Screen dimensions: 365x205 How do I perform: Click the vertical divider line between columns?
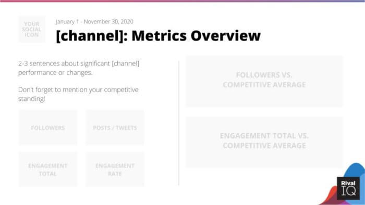pyautogui.click(x=179, y=123)
